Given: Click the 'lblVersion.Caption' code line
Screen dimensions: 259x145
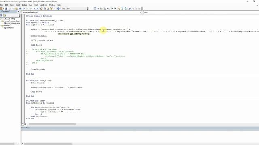Looking at the screenshot, I should (56, 87).
